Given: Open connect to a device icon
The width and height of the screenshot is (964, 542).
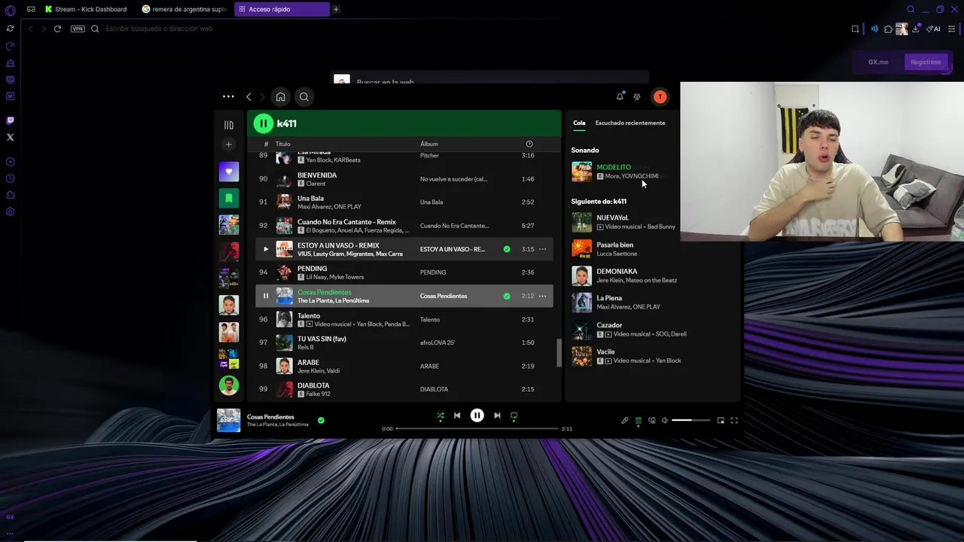Looking at the screenshot, I should click(x=652, y=421).
